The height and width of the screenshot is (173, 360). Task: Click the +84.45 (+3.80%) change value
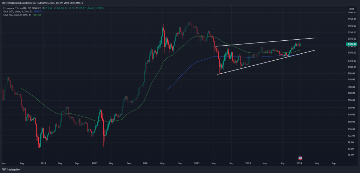(x=96, y=8)
